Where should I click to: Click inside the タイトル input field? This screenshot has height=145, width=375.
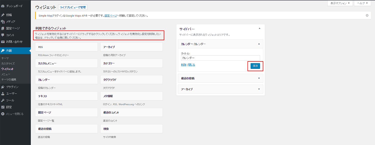point(220,58)
